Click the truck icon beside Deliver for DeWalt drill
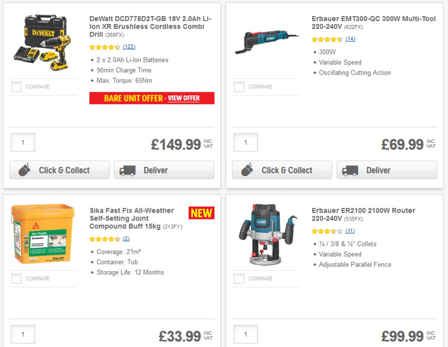The image size is (448, 347). (128, 170)
